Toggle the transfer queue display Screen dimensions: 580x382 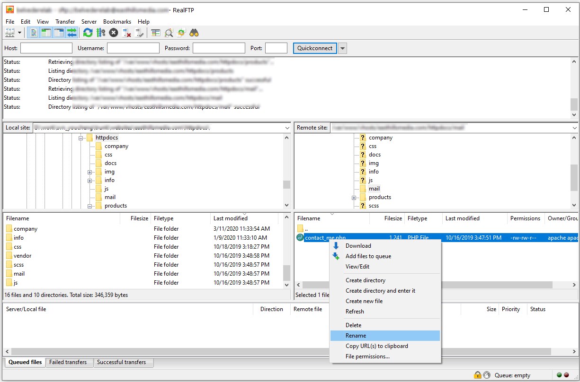[71, 33]
